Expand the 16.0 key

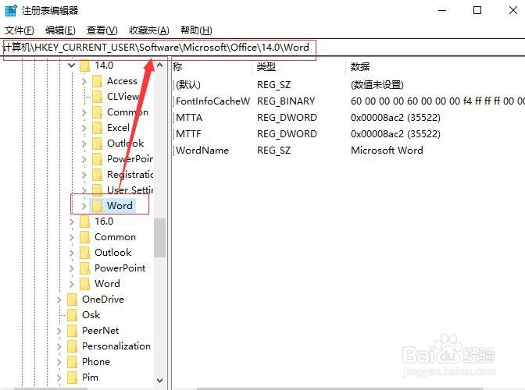(x=71, y=222)
